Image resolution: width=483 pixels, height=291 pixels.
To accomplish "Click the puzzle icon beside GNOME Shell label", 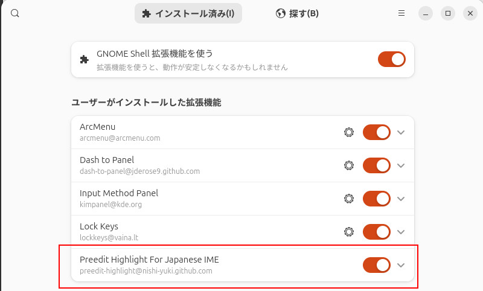I will (x=85, y=59).
